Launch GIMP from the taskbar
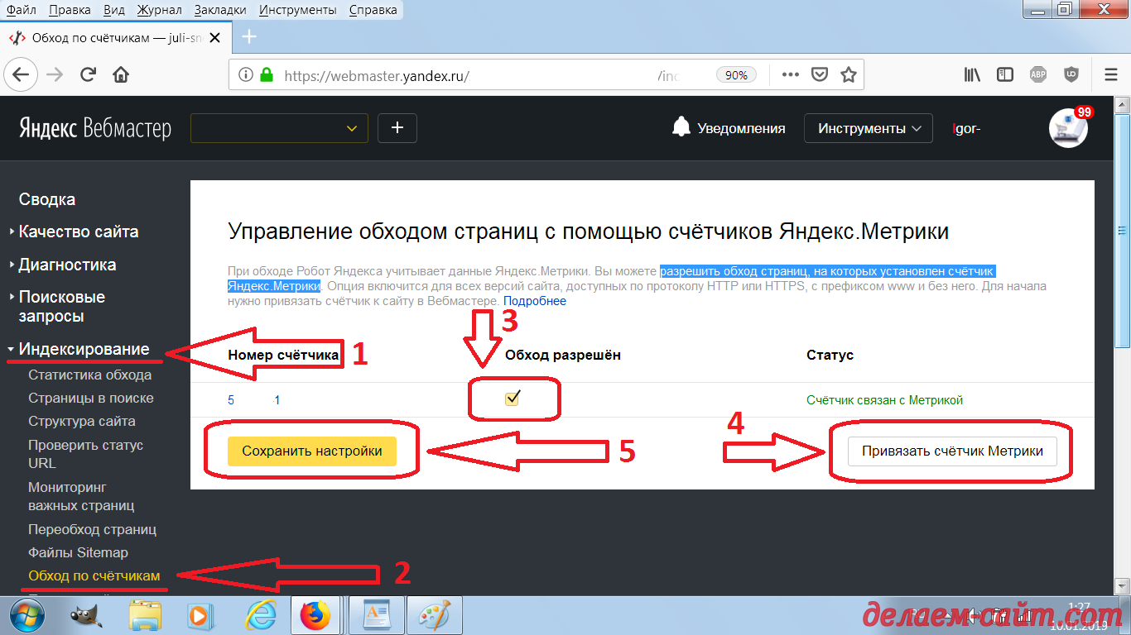The image size is (1131, 635). (85, 615)
